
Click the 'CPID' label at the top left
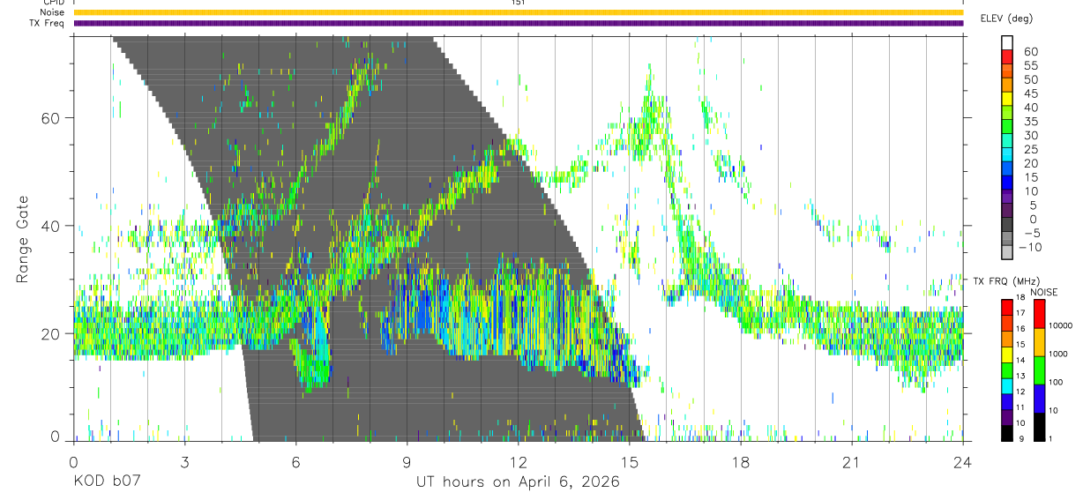[x=55, y=3]
